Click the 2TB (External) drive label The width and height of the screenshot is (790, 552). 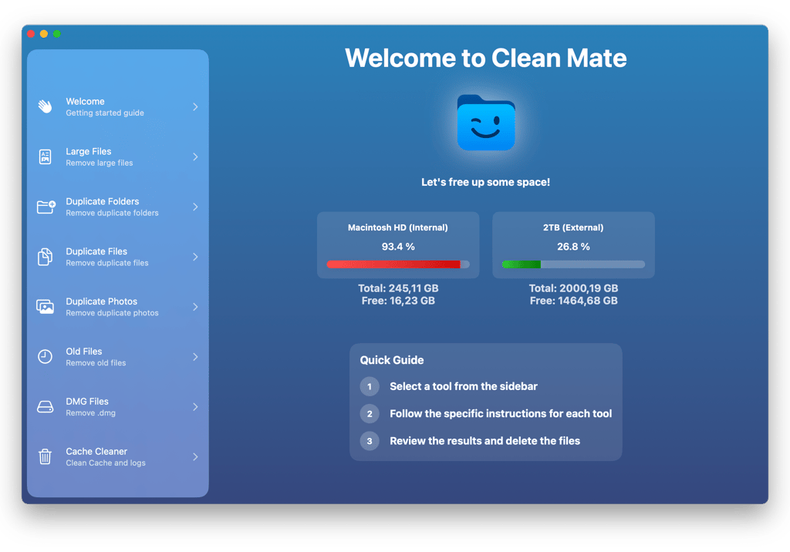(x=573, y=227)
